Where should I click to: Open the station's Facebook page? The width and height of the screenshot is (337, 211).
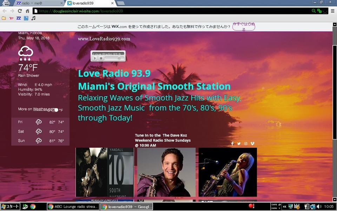[x=232, y=143]
